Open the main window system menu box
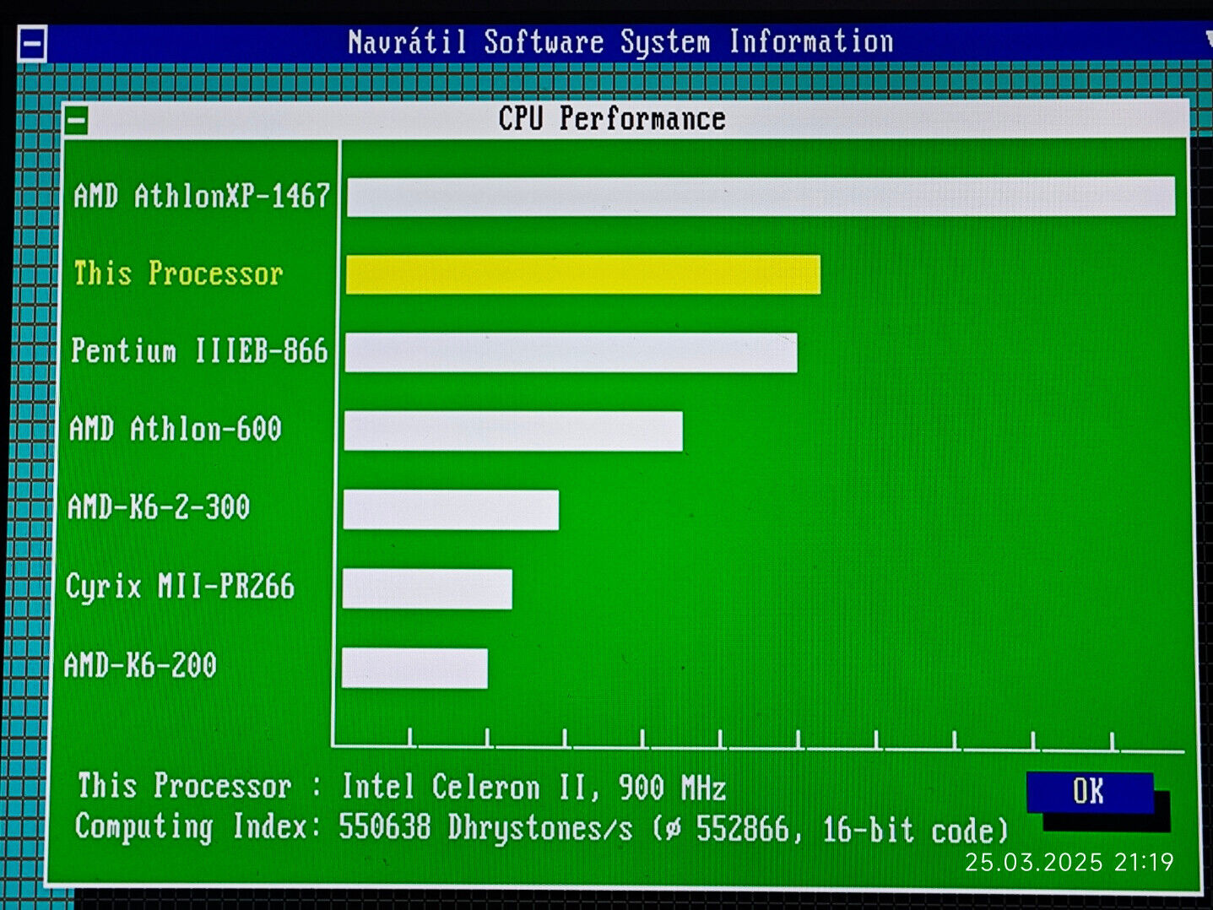 click(32, 44)
